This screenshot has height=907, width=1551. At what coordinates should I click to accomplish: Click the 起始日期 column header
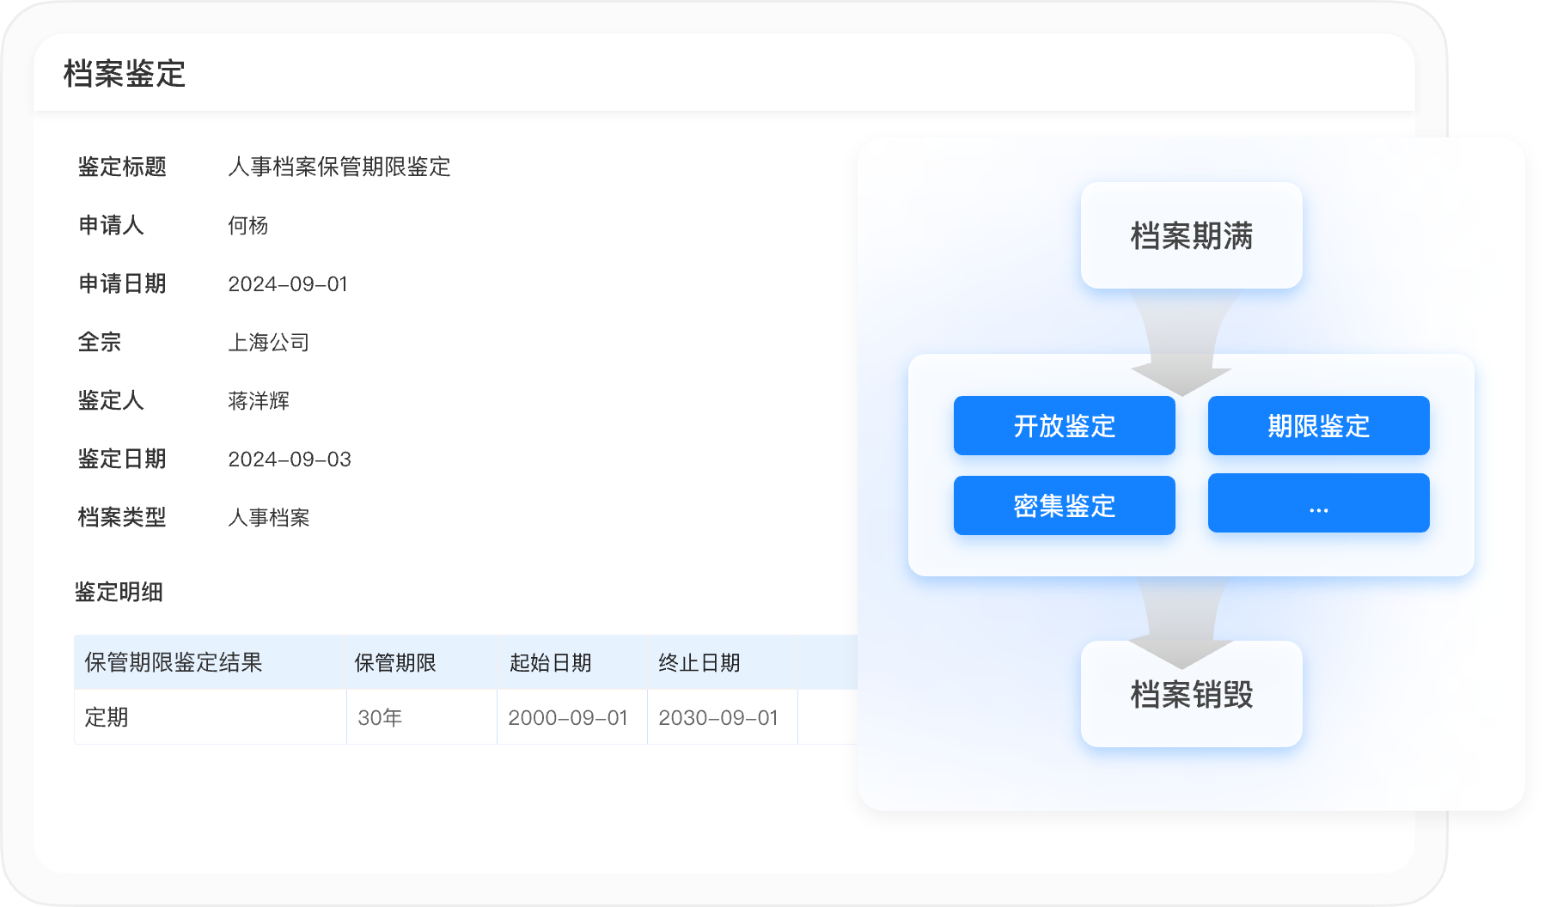pyautogui.click(x=551, y=662)
